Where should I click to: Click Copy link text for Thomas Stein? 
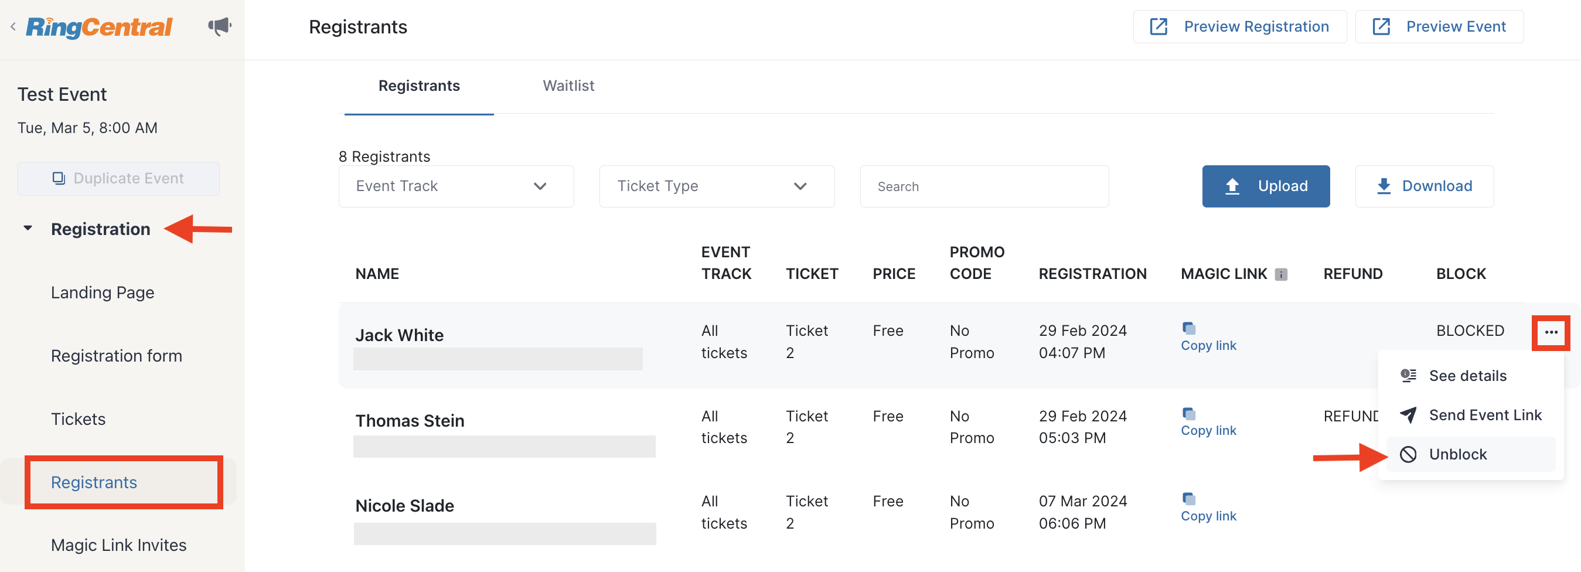(x=1208, y=431)
